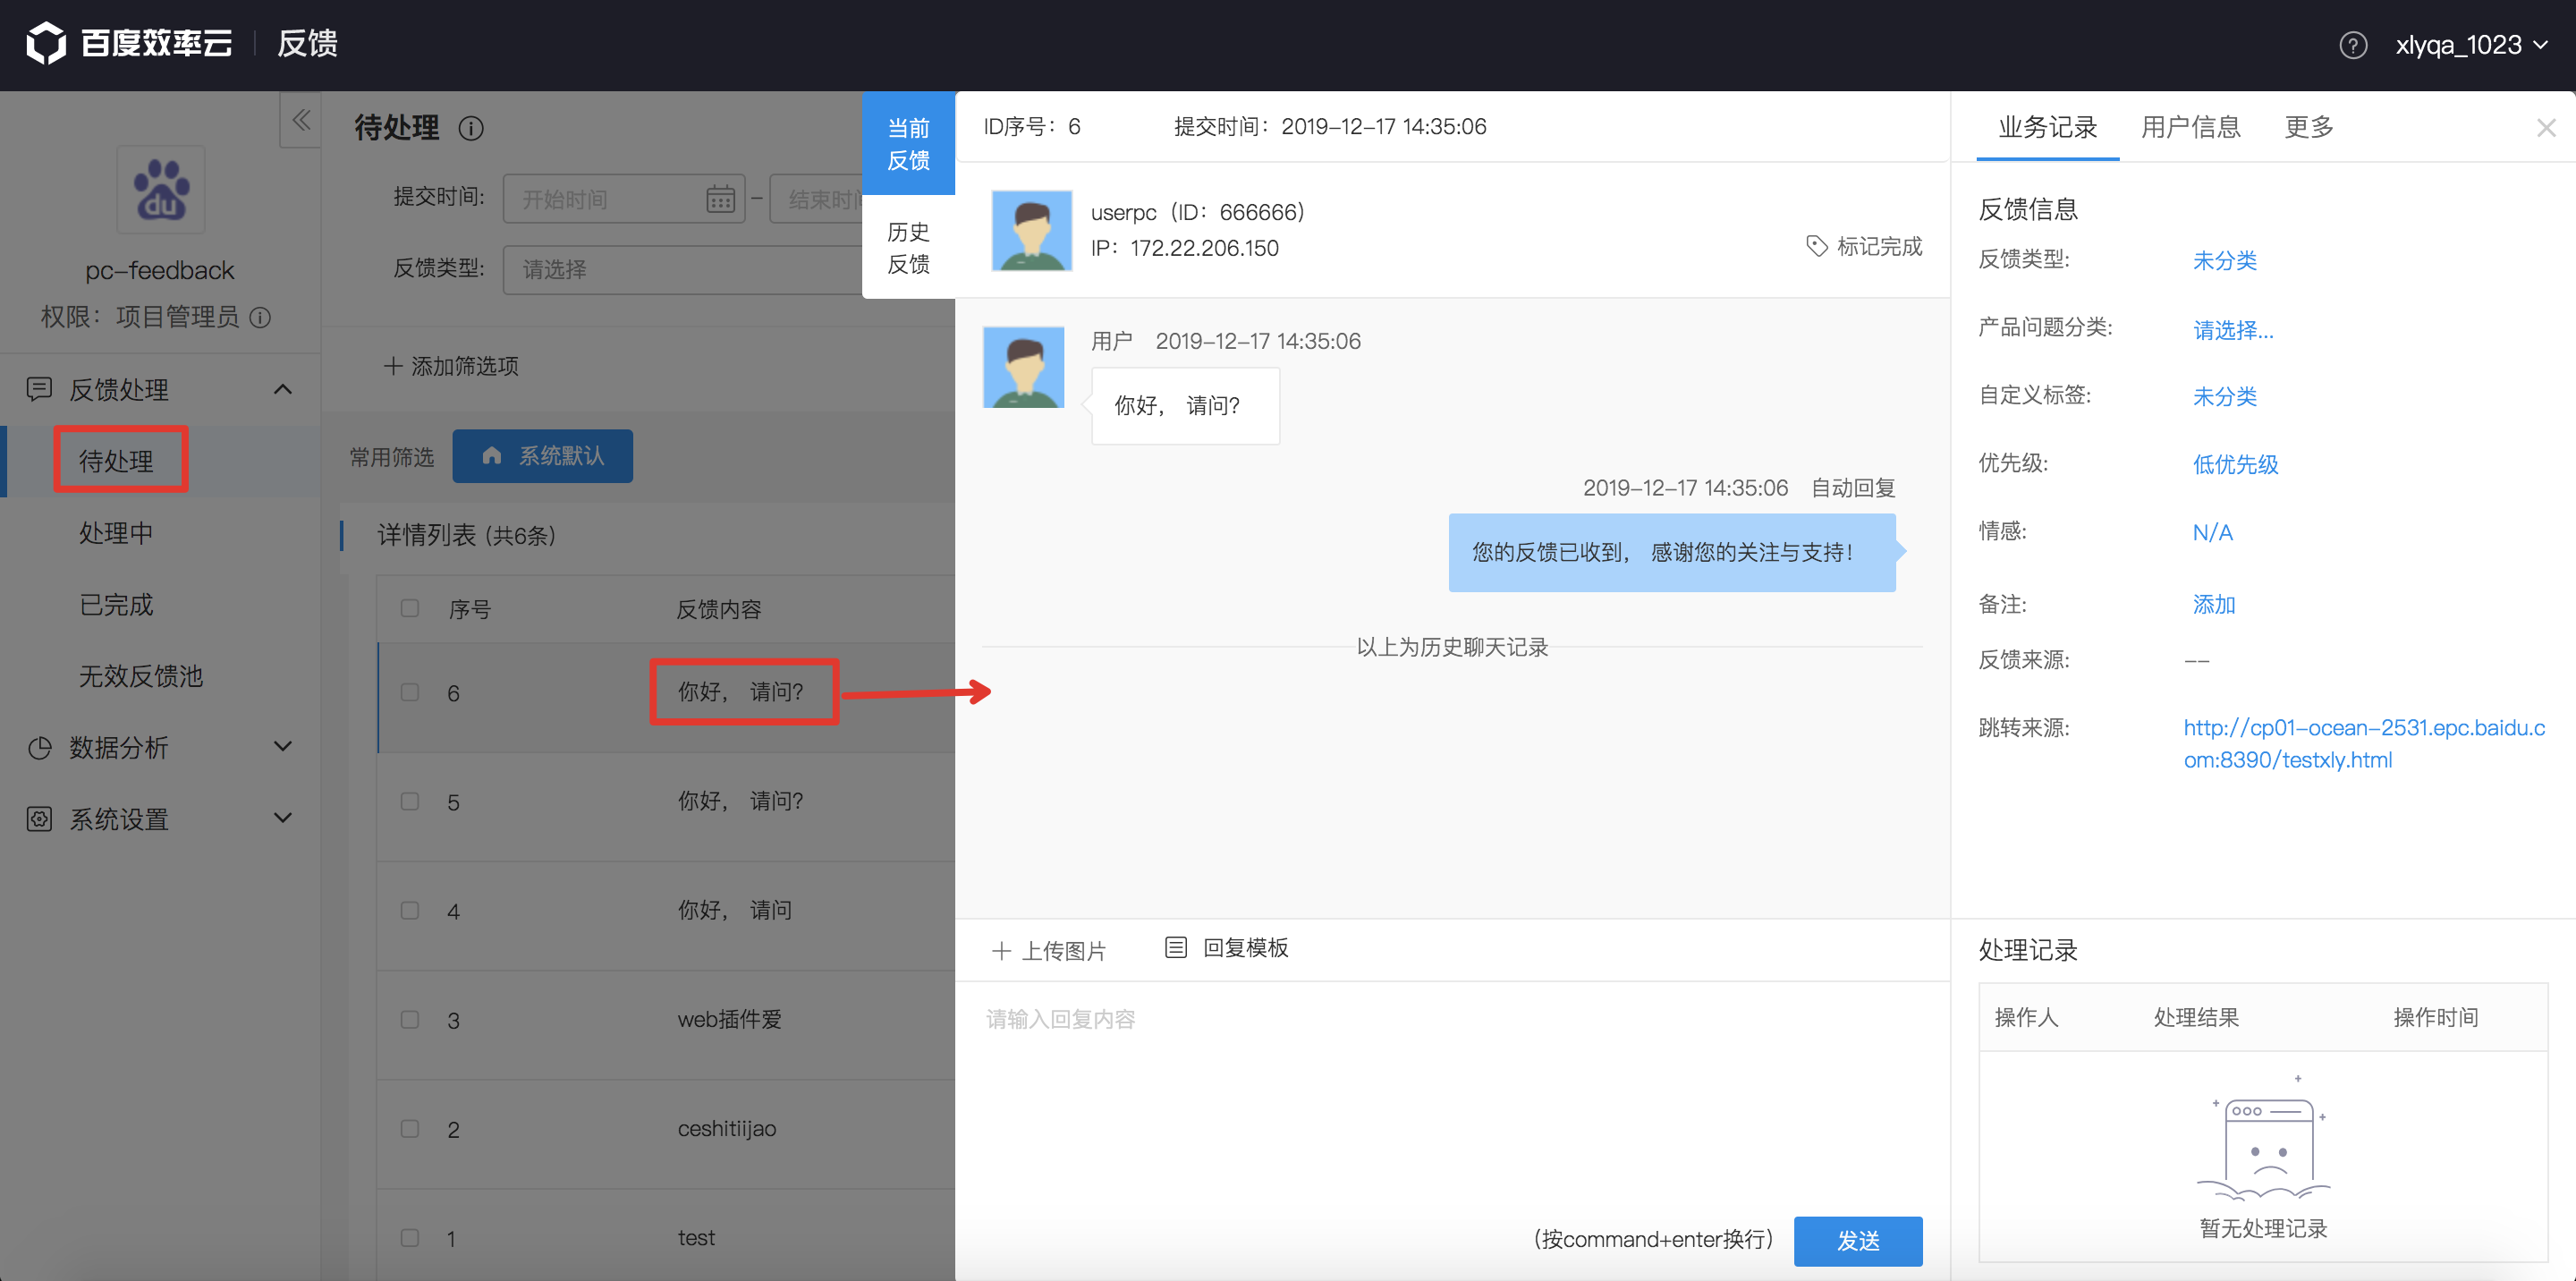Check the checkbox for row 2

click(410, 1128)
